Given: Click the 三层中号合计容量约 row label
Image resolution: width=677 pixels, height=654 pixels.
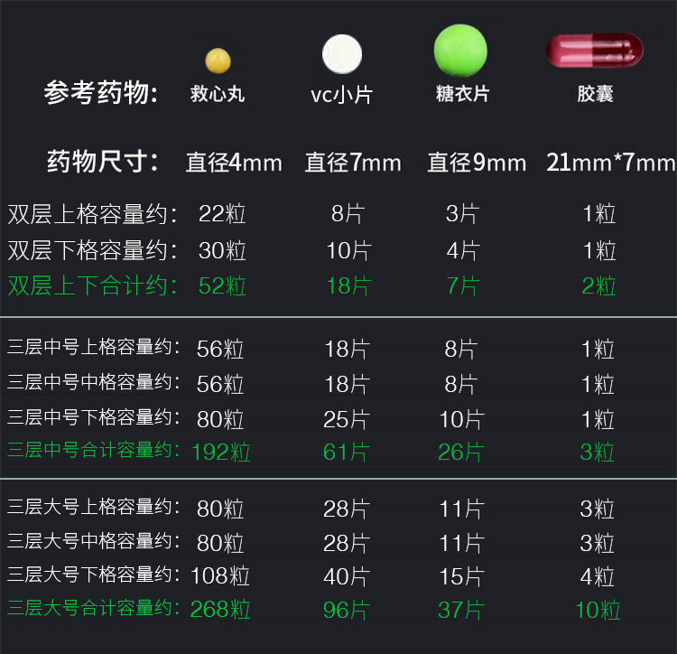Looking at the screenshot, I should tap(94, 450).
